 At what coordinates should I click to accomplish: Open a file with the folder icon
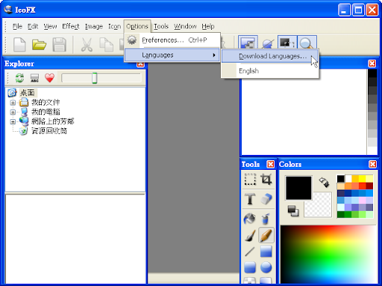click(39, 45)
